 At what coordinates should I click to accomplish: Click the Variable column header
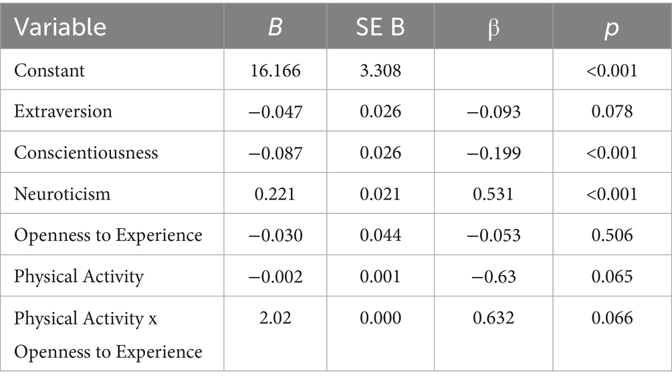(60, 26)
